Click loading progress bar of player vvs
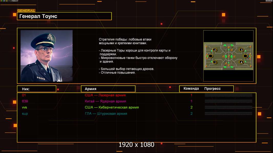This screenshot has width=273, height=153. [228, 107]
